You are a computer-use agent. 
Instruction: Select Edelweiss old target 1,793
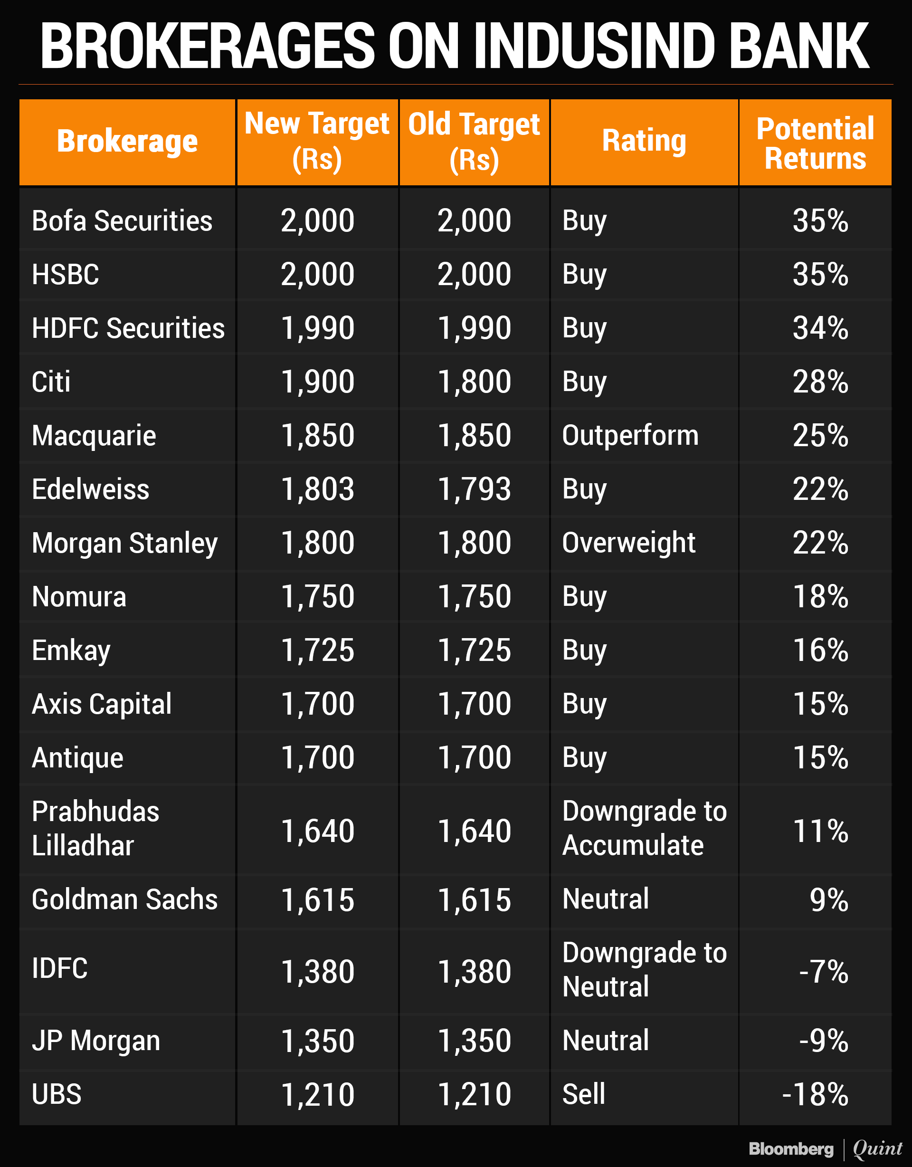tap(474, 489)
